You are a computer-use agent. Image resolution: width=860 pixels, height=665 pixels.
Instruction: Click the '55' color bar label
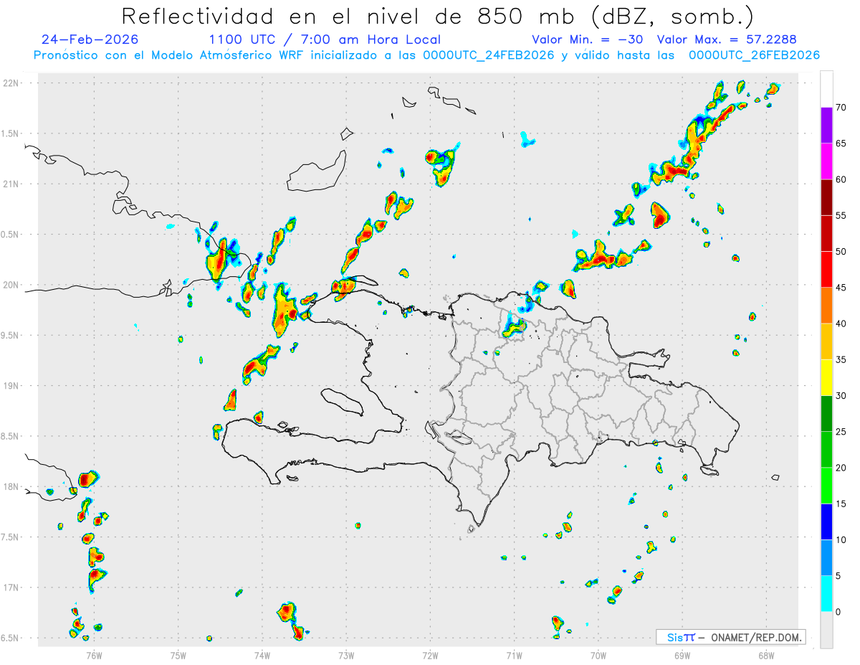(841, 215)
